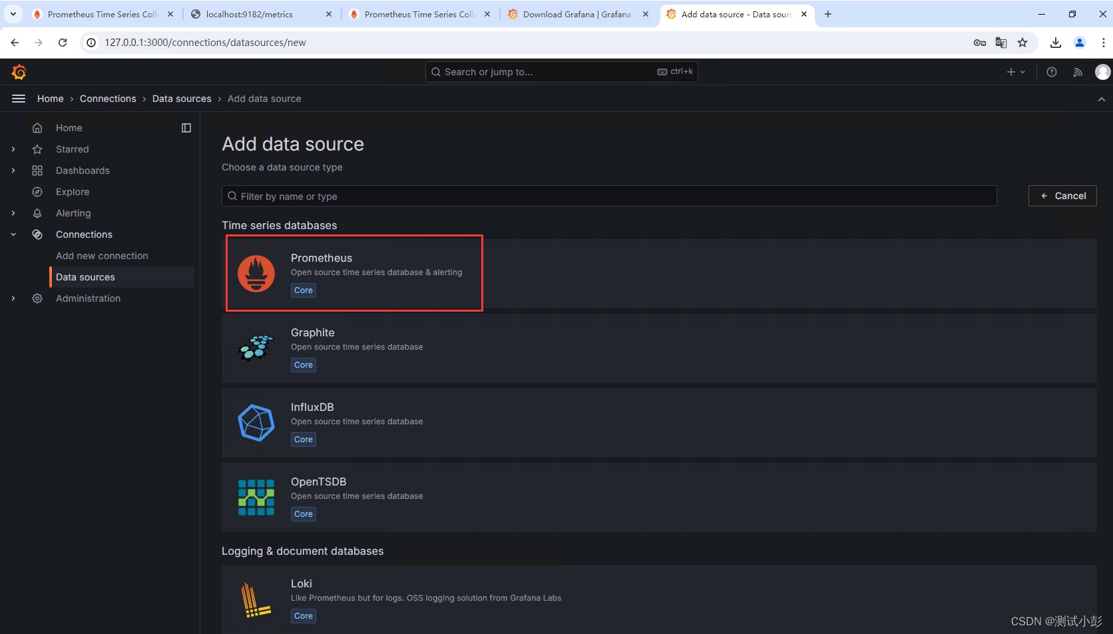Screen dimensions: 1113x634
Task: Click the Grafana logo icon
Action: (x=19, y=72)
